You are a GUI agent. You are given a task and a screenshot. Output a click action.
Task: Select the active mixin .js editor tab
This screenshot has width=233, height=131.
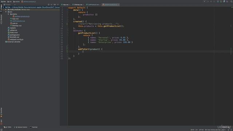pyautogui.click(x=111, y=5)
